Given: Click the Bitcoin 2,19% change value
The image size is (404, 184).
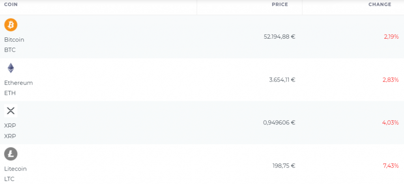Looking at the screenshot, I should 391,37.
